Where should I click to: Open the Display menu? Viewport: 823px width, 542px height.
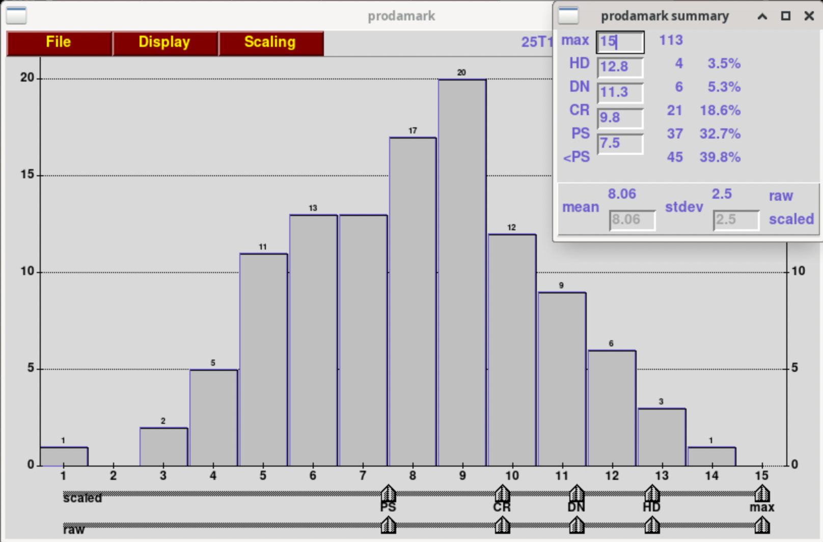pyautogui.click(x=165, y=43)
